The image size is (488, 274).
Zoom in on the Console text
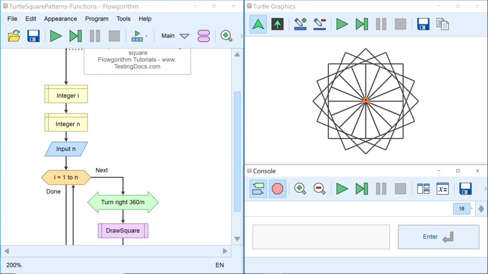point(299,189)
